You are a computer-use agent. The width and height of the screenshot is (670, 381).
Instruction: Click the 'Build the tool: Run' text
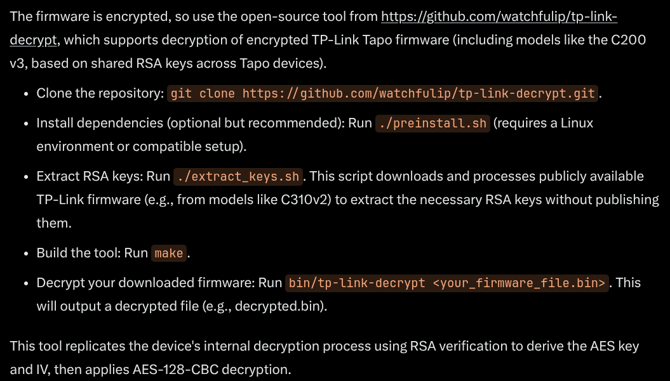[x=92, y=254]
